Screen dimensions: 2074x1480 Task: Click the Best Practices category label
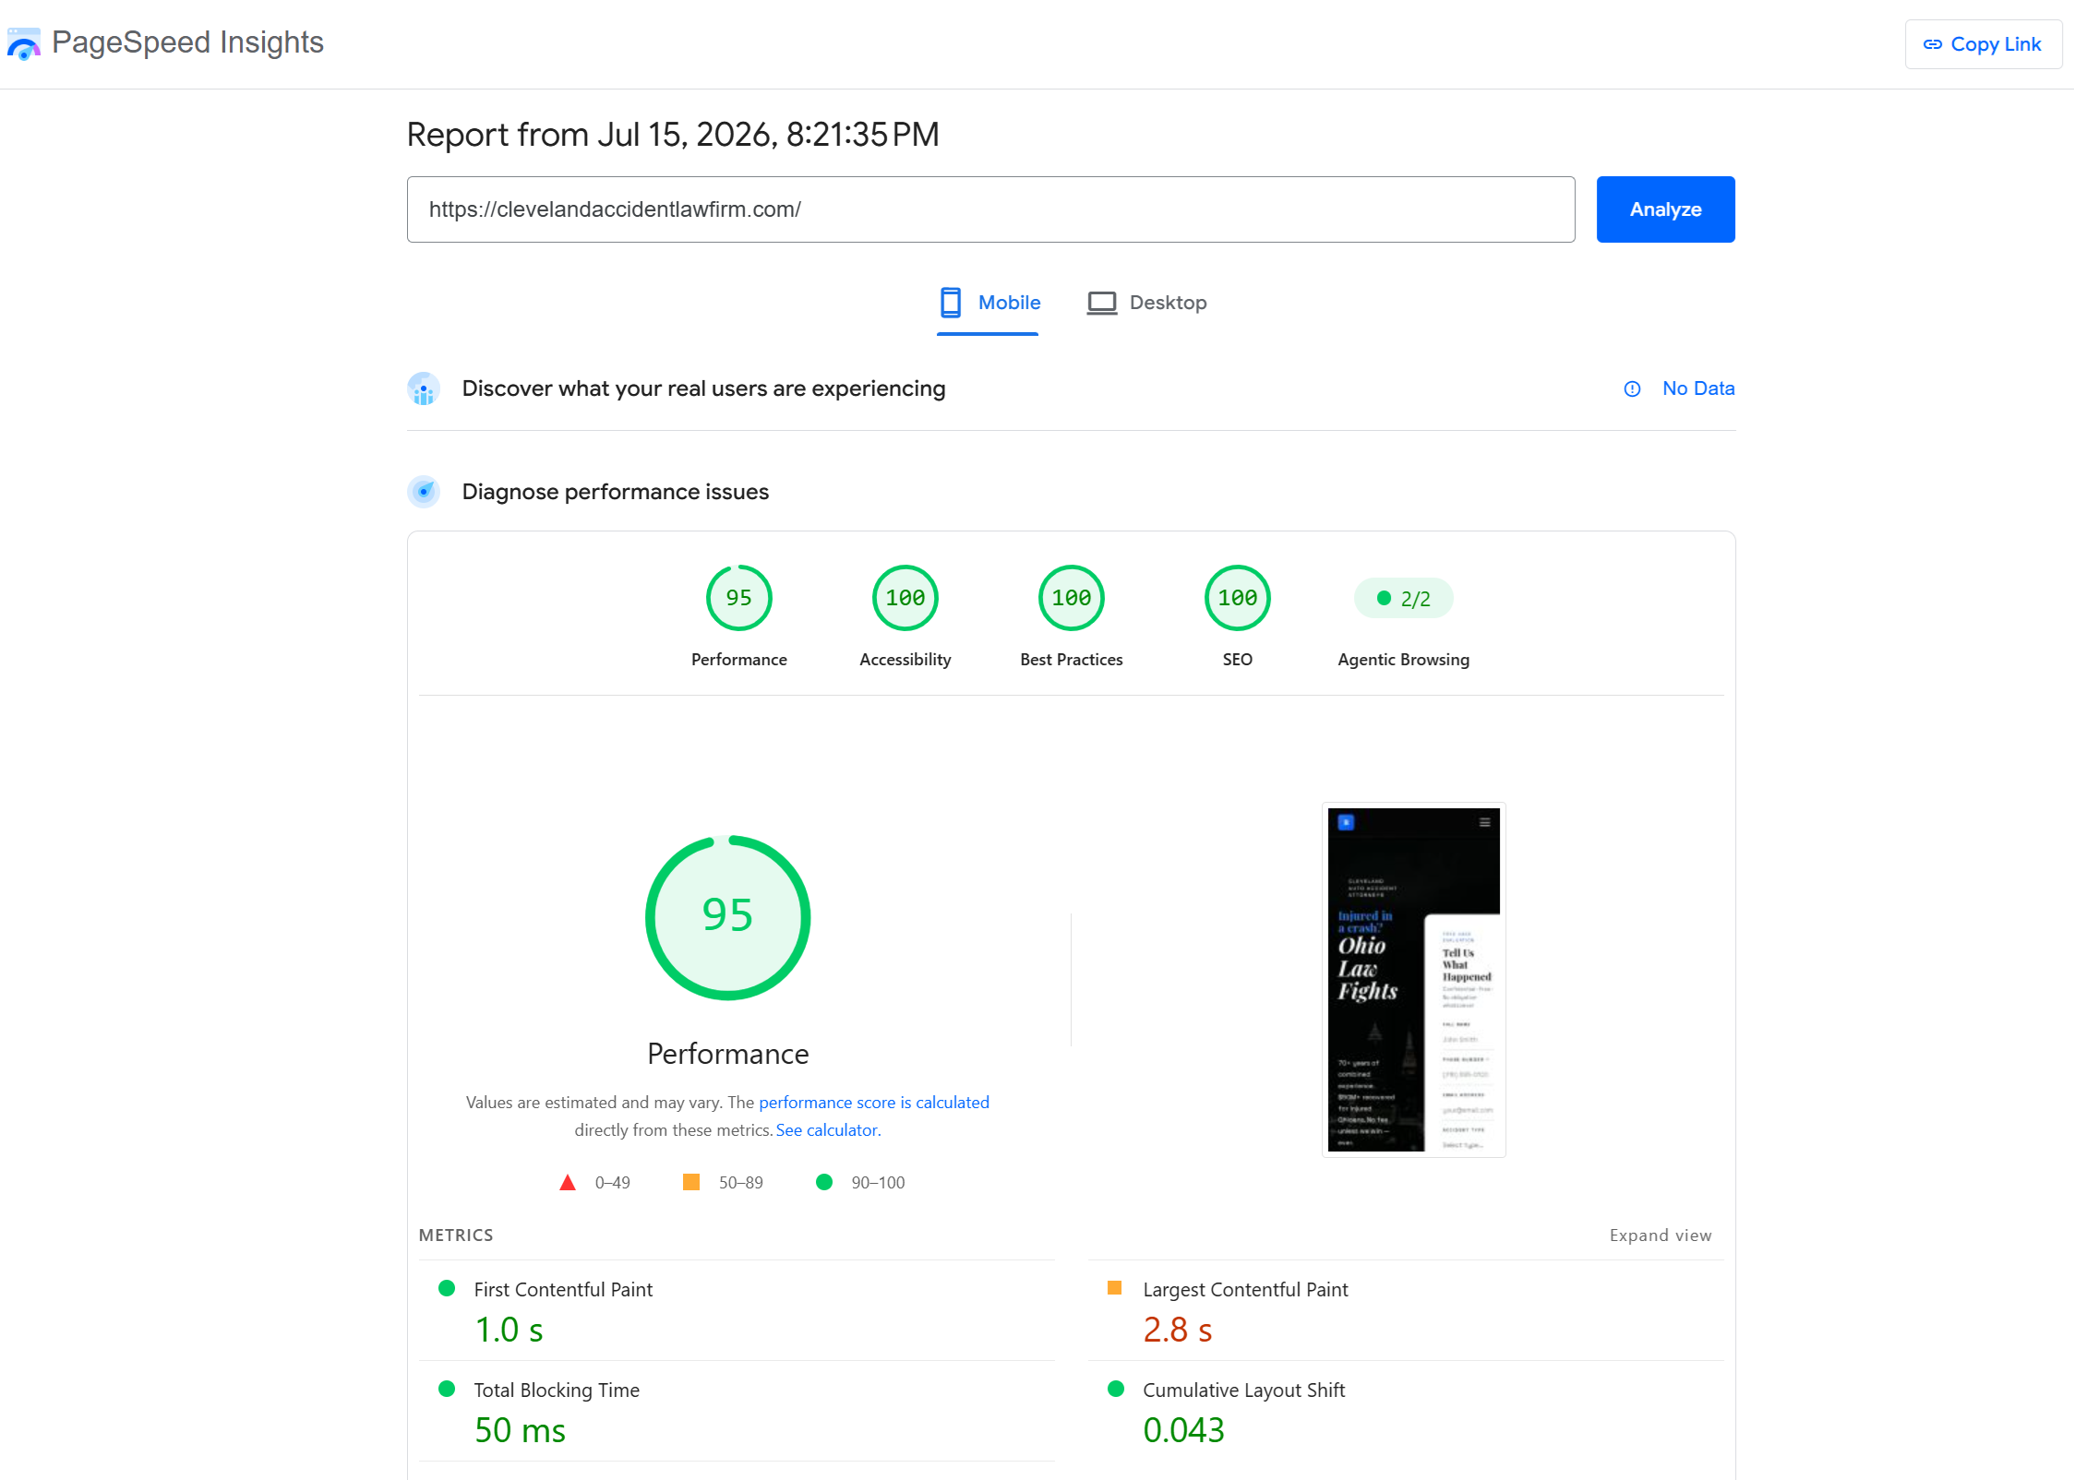pyautogui.click(x=1071, y=660)
